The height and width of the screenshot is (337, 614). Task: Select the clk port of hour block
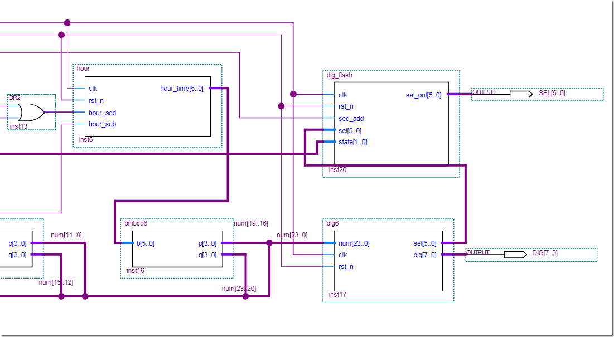click(x=93, y=88)
